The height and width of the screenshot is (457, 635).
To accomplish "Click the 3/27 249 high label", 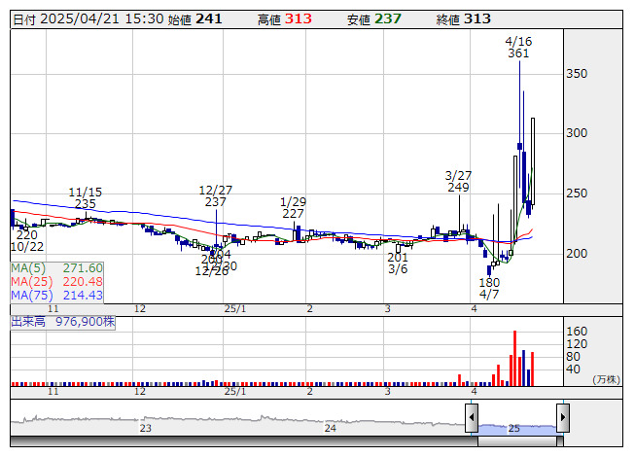I will click(458, 182).
